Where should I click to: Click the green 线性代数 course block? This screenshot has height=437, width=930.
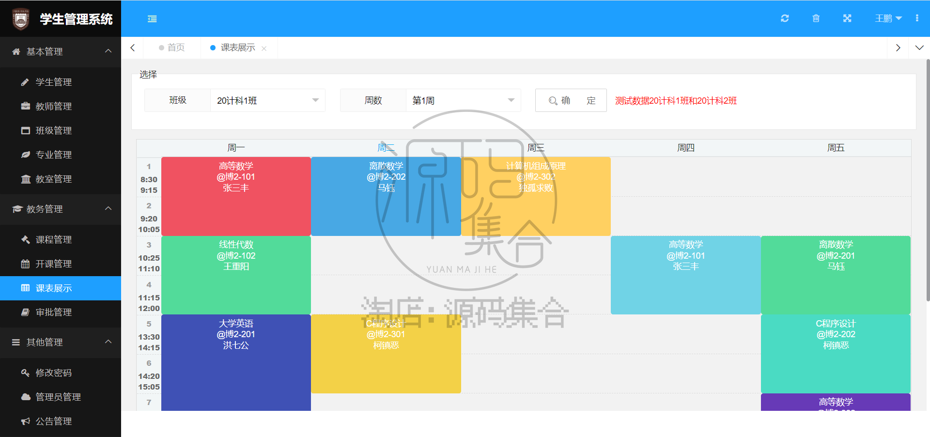click(x=236, y=275)
